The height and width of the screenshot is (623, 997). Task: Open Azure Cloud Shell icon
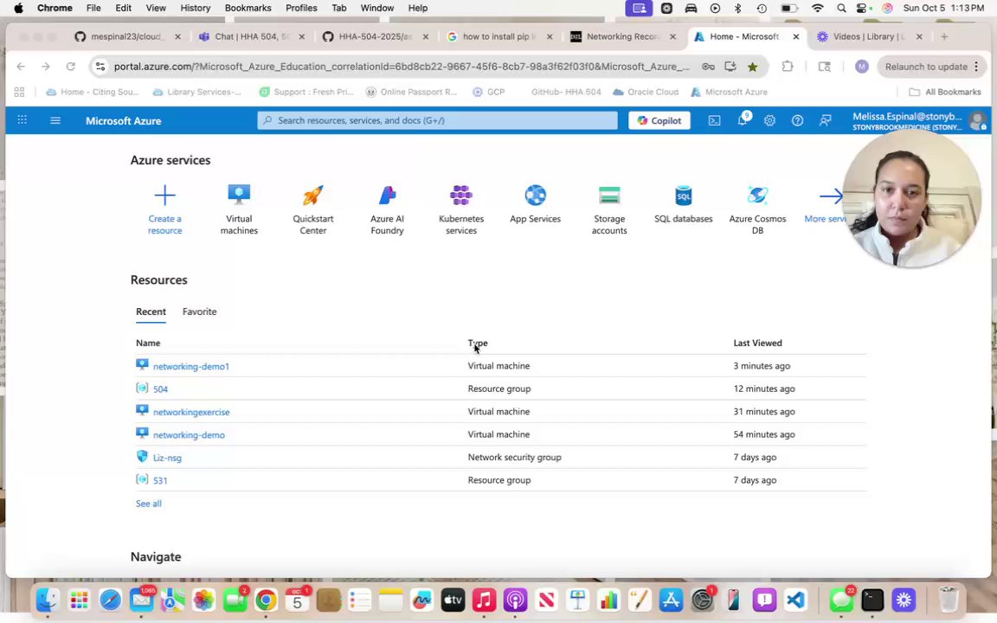coord(714,120)
